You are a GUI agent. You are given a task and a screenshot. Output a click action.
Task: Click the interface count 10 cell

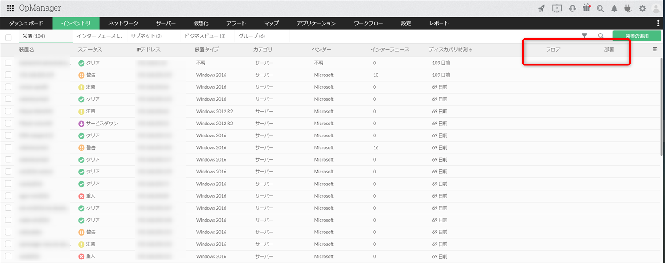click(376, 75)
